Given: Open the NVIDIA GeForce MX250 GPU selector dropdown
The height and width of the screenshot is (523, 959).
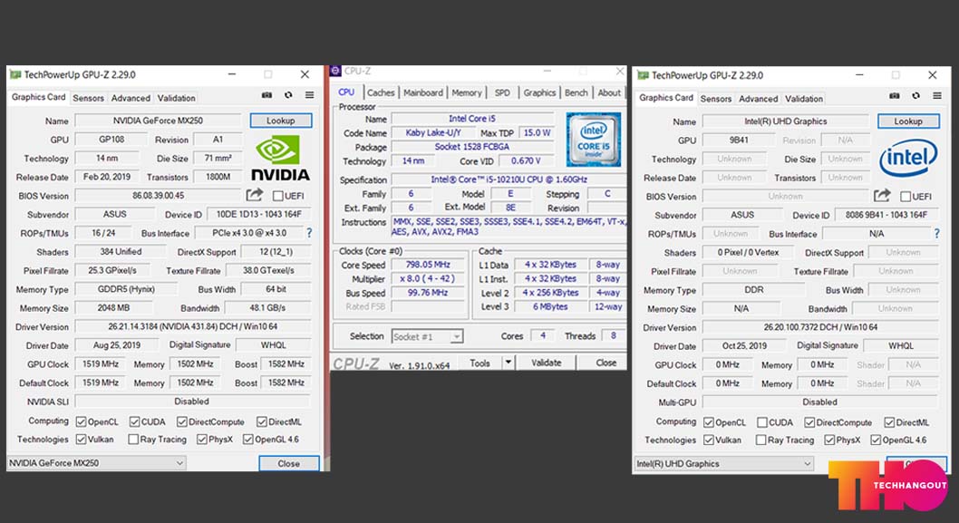Looking at the screenshot, I should 96,463.
